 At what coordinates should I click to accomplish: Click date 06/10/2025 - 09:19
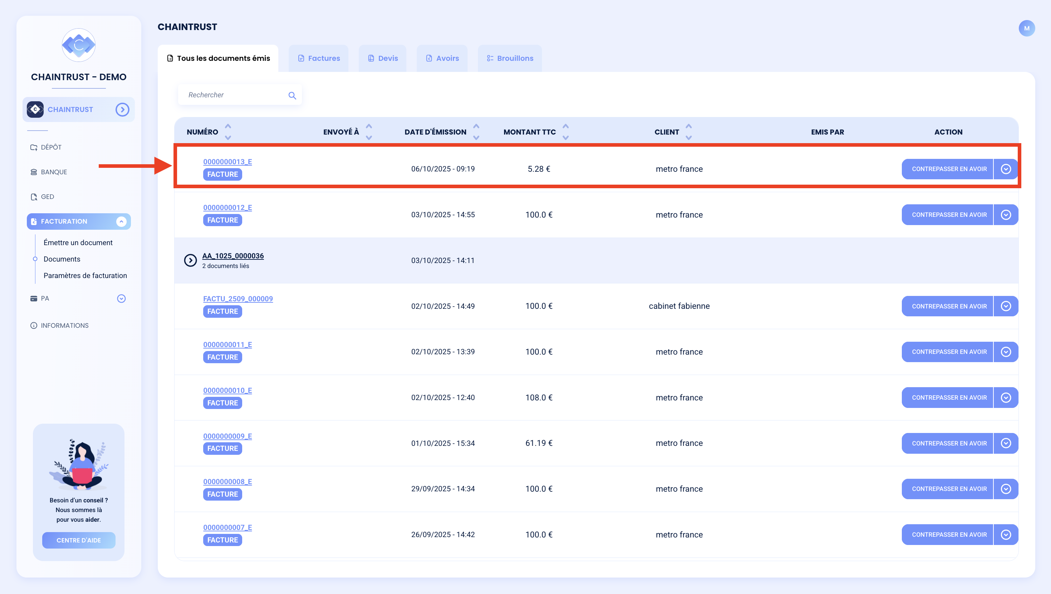443,169
